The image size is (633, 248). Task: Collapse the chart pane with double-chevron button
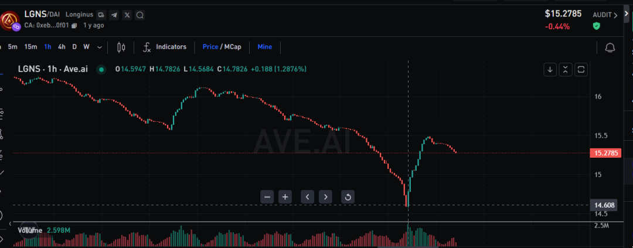566,69
